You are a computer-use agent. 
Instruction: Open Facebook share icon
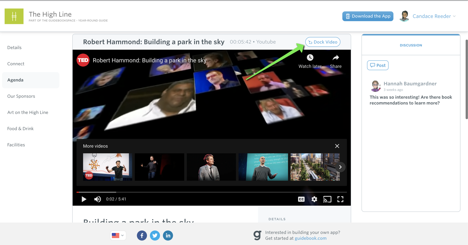pos(142,236)
